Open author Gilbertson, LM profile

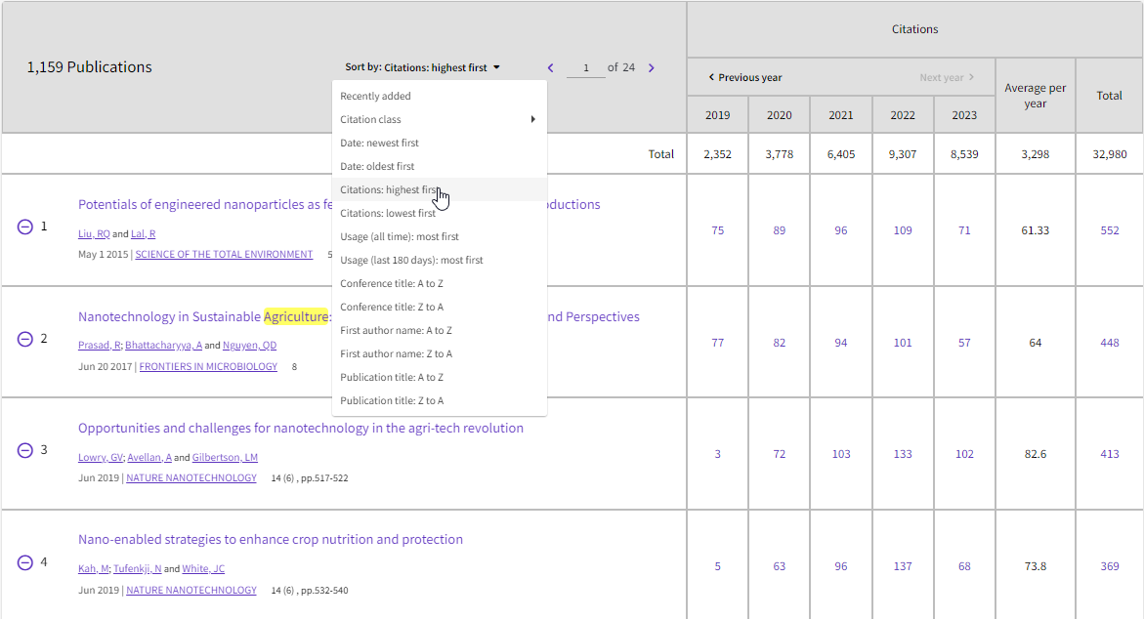pos(225,458)
